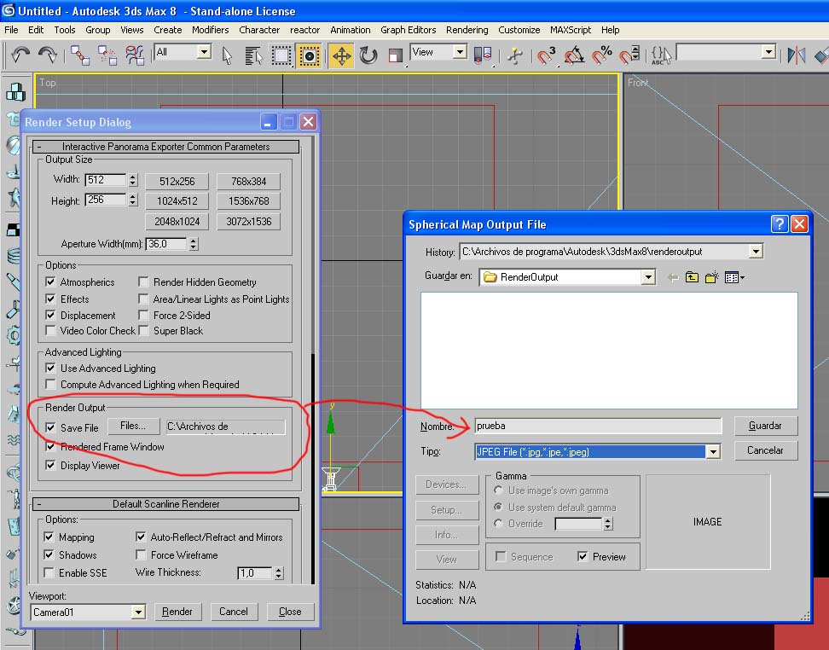Open the File menu

tap(11, 30)
